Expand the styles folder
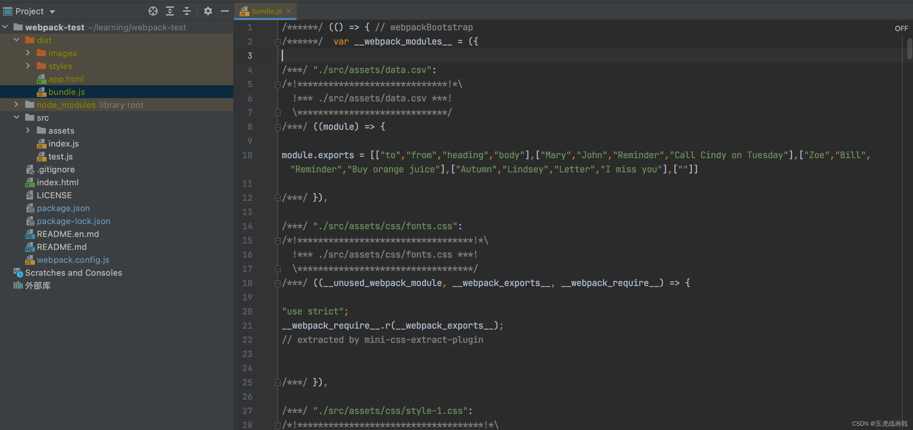The height and width of the screenshot is (430, 913). pos(28,66)
